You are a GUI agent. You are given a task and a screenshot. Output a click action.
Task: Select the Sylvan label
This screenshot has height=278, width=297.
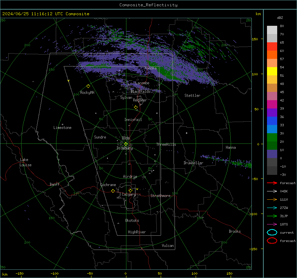click(x=126, y=98)
